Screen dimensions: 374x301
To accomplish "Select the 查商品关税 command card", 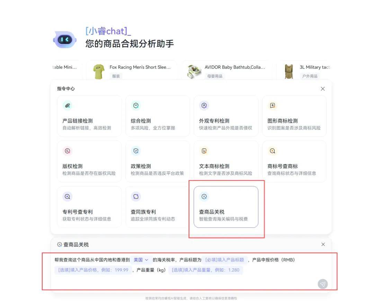I will [x=226, y=207].
